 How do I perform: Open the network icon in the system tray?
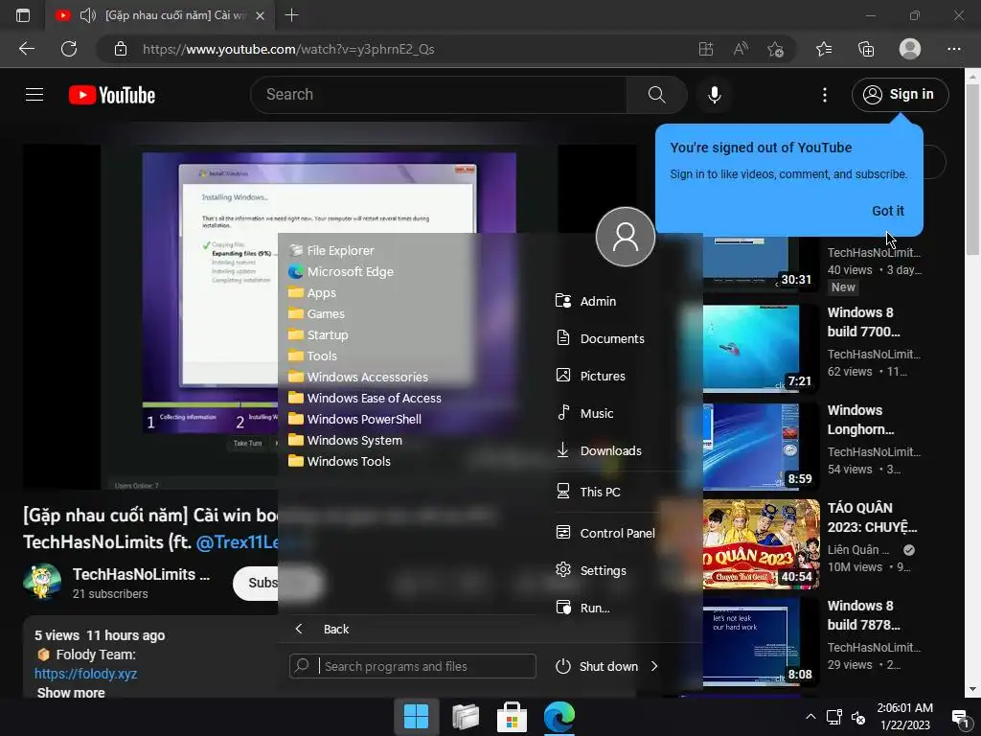(x=833, y=717)
